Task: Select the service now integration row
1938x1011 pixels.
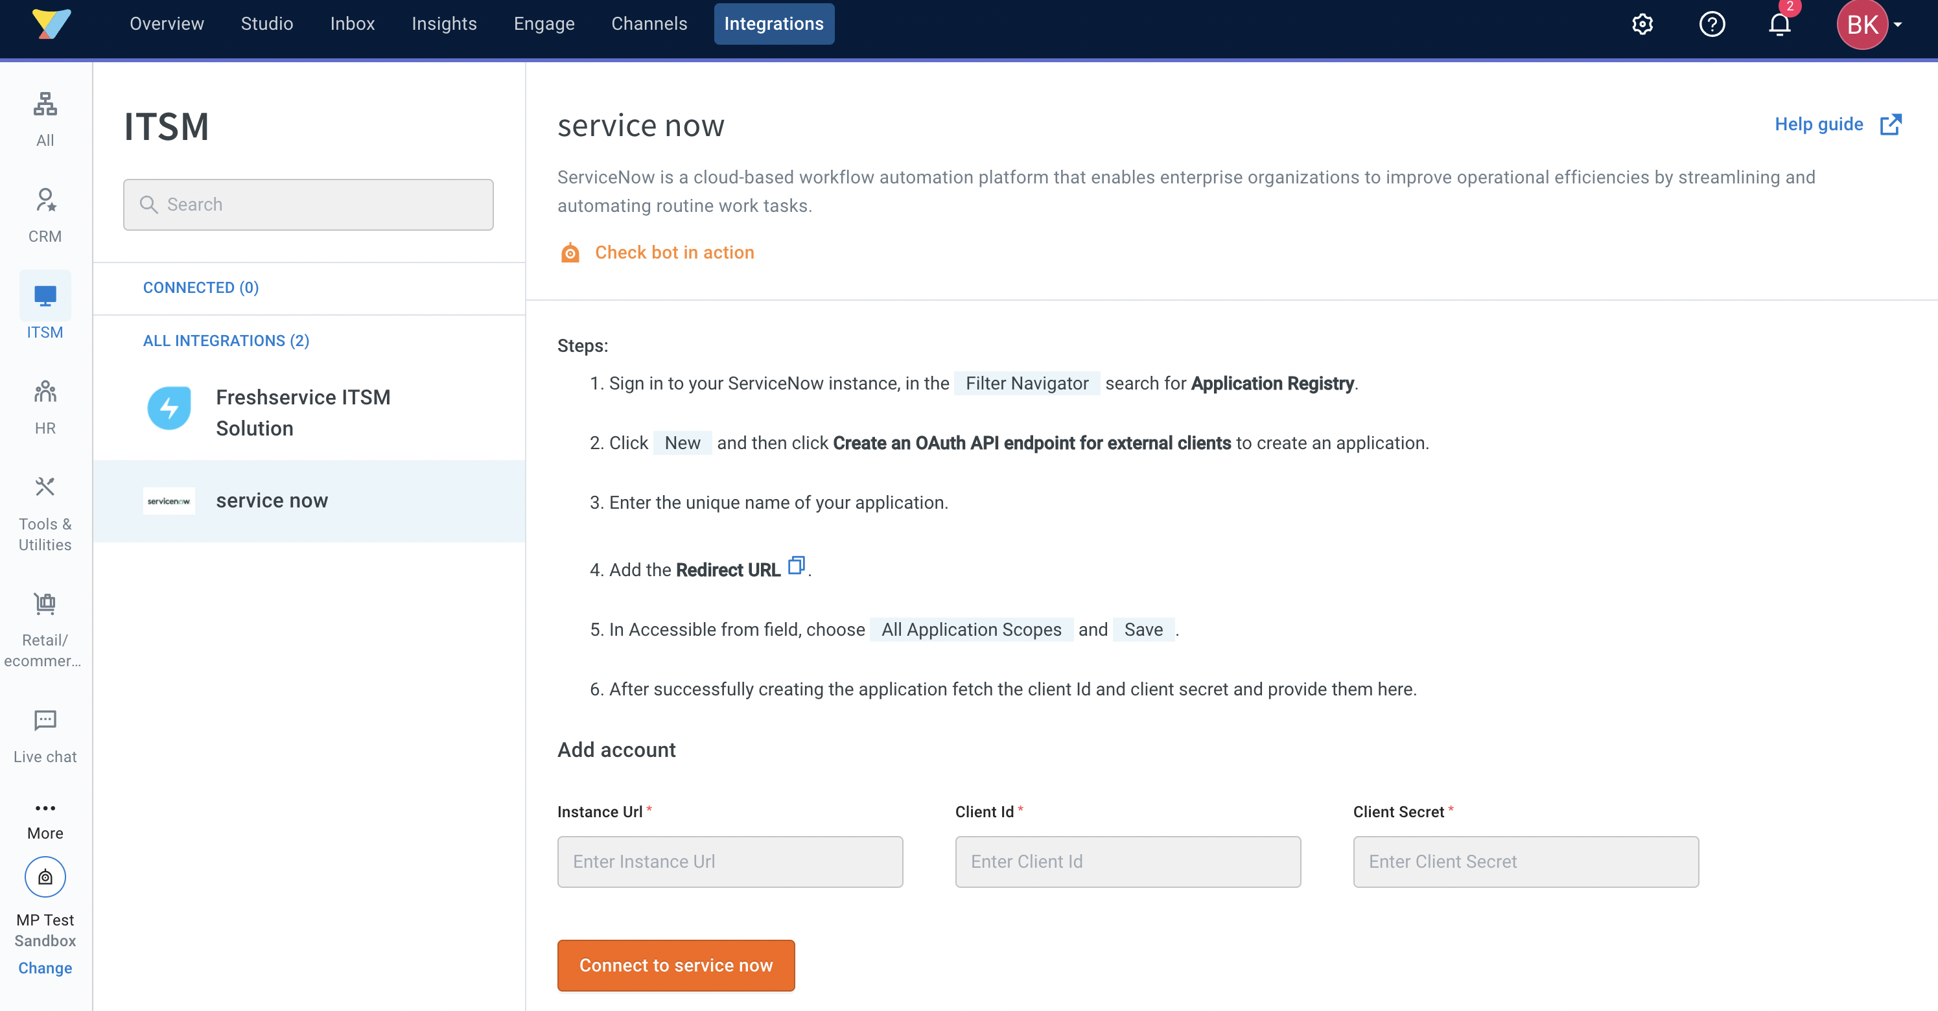Action: (x=309, y=501)
